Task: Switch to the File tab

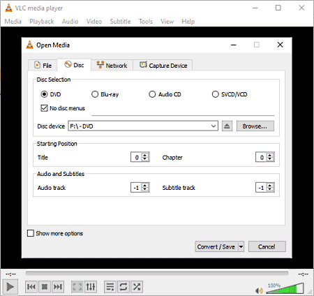Action: 43,65
